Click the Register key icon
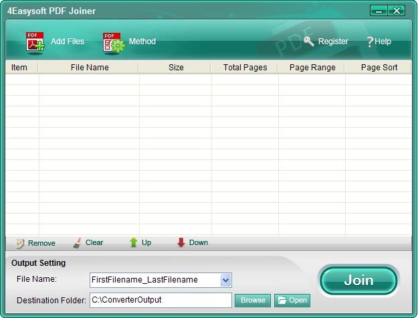 tap(309, 42)
